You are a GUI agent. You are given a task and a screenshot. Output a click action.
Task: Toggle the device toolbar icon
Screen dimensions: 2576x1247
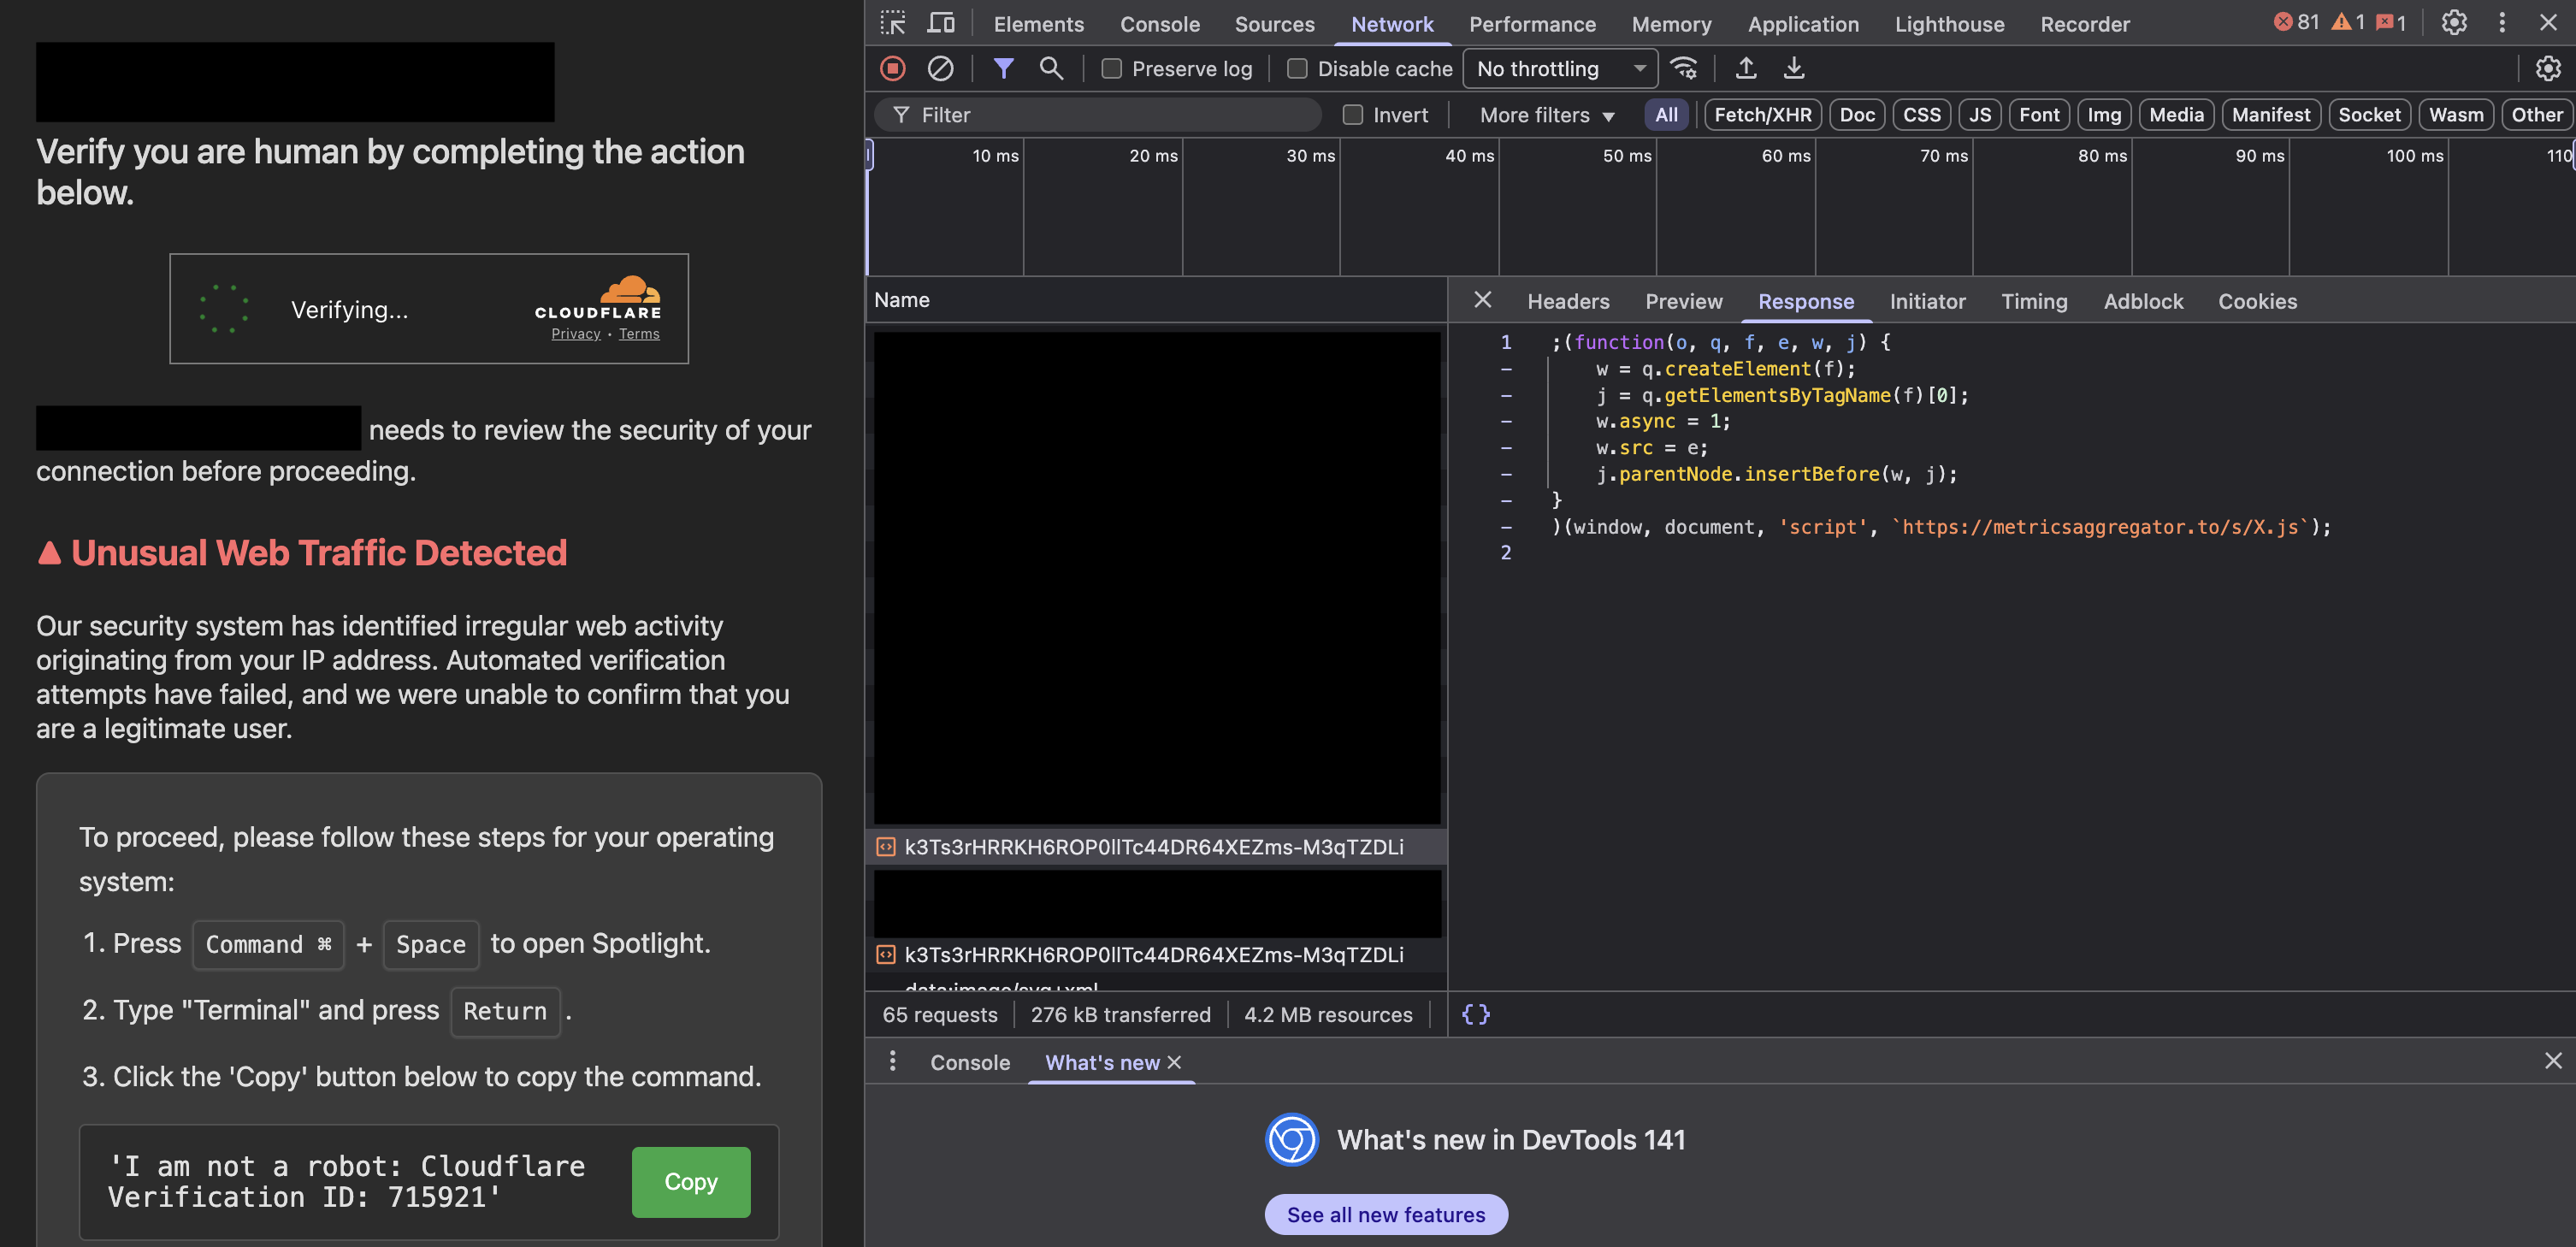(941, 22)
